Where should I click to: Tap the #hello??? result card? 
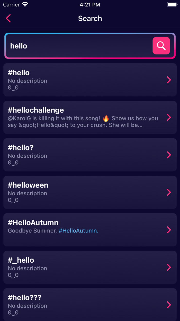90,304
